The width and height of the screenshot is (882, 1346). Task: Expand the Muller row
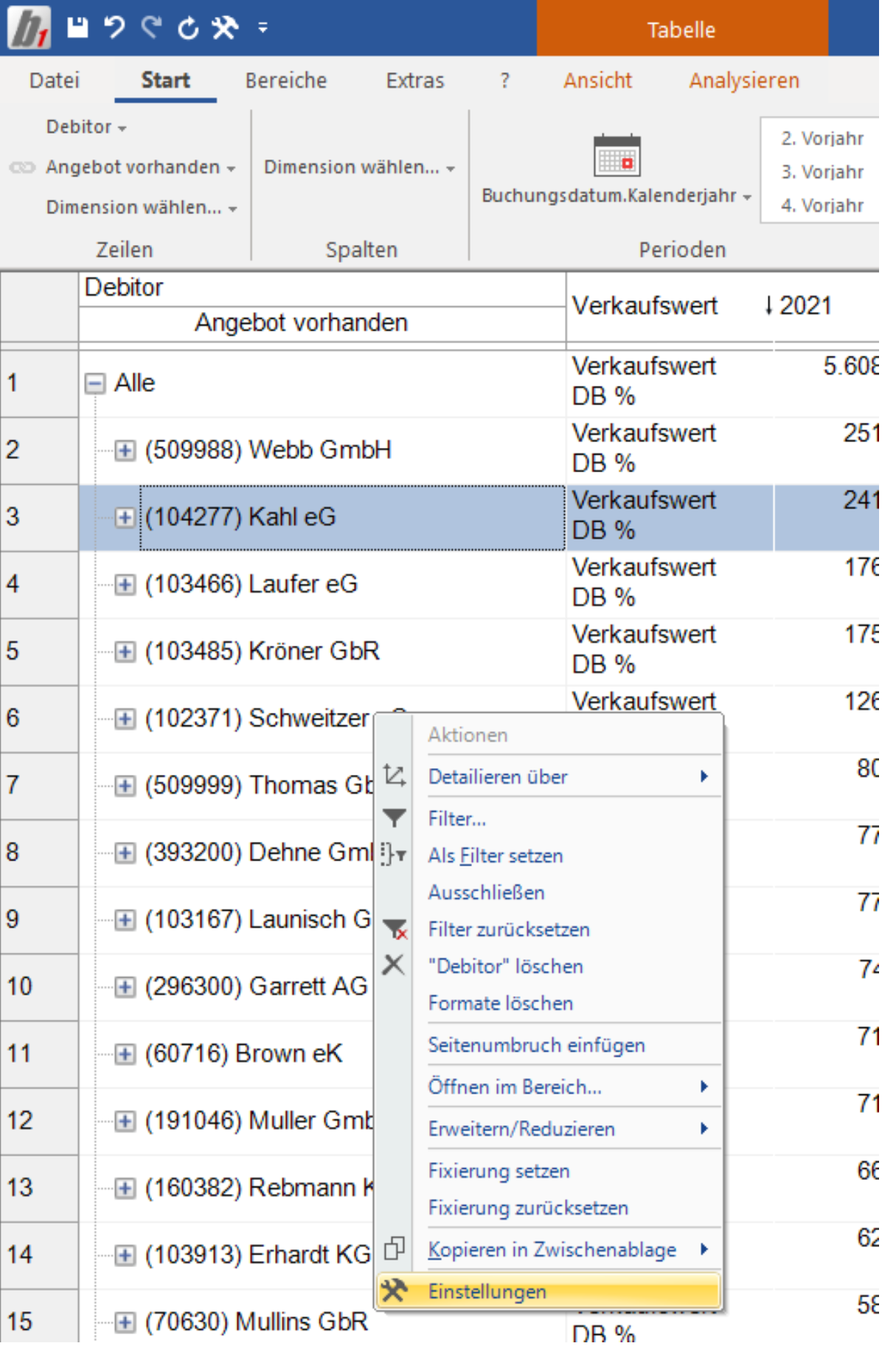[125, 1121]
